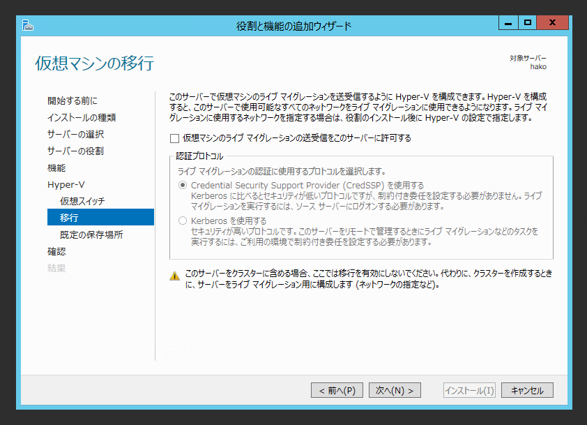The height and width of the screenshot is (425, 587).
Task: Open 確認 step in sidebar
Action: pyautogui.click(x=56, y=251)
